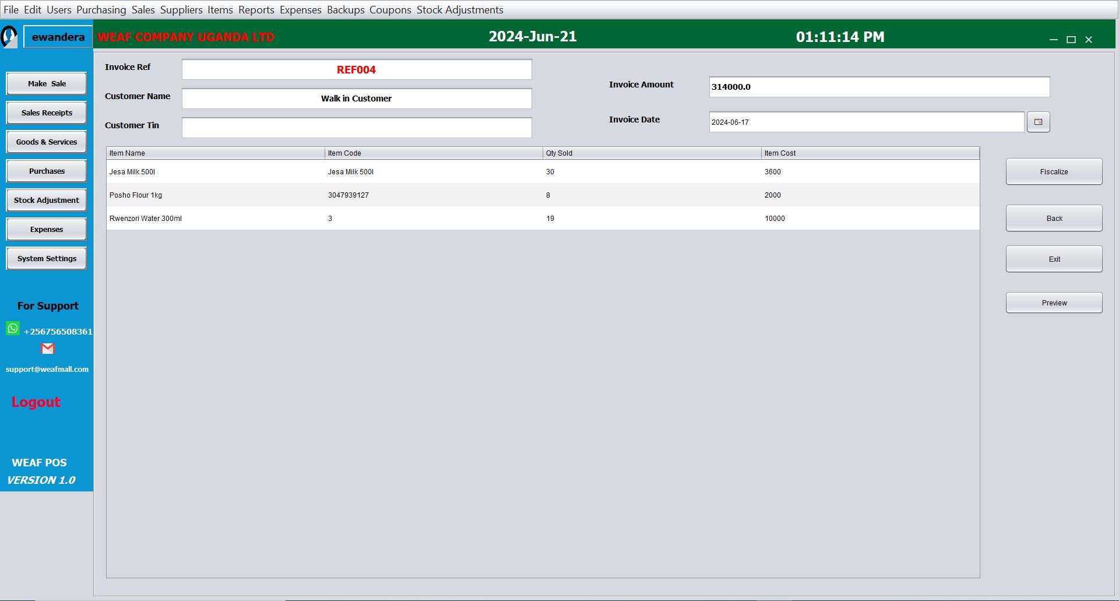The height and width of the screenshot is (601, 1119).
Task: Click the WEAF COMPANY UGANDA LTD title
Action: 185,37
